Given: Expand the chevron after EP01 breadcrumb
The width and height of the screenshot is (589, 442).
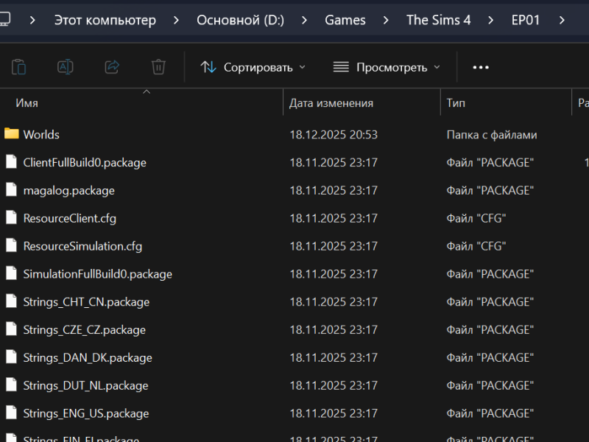Looking at the screenshot, I should point(562,20).
